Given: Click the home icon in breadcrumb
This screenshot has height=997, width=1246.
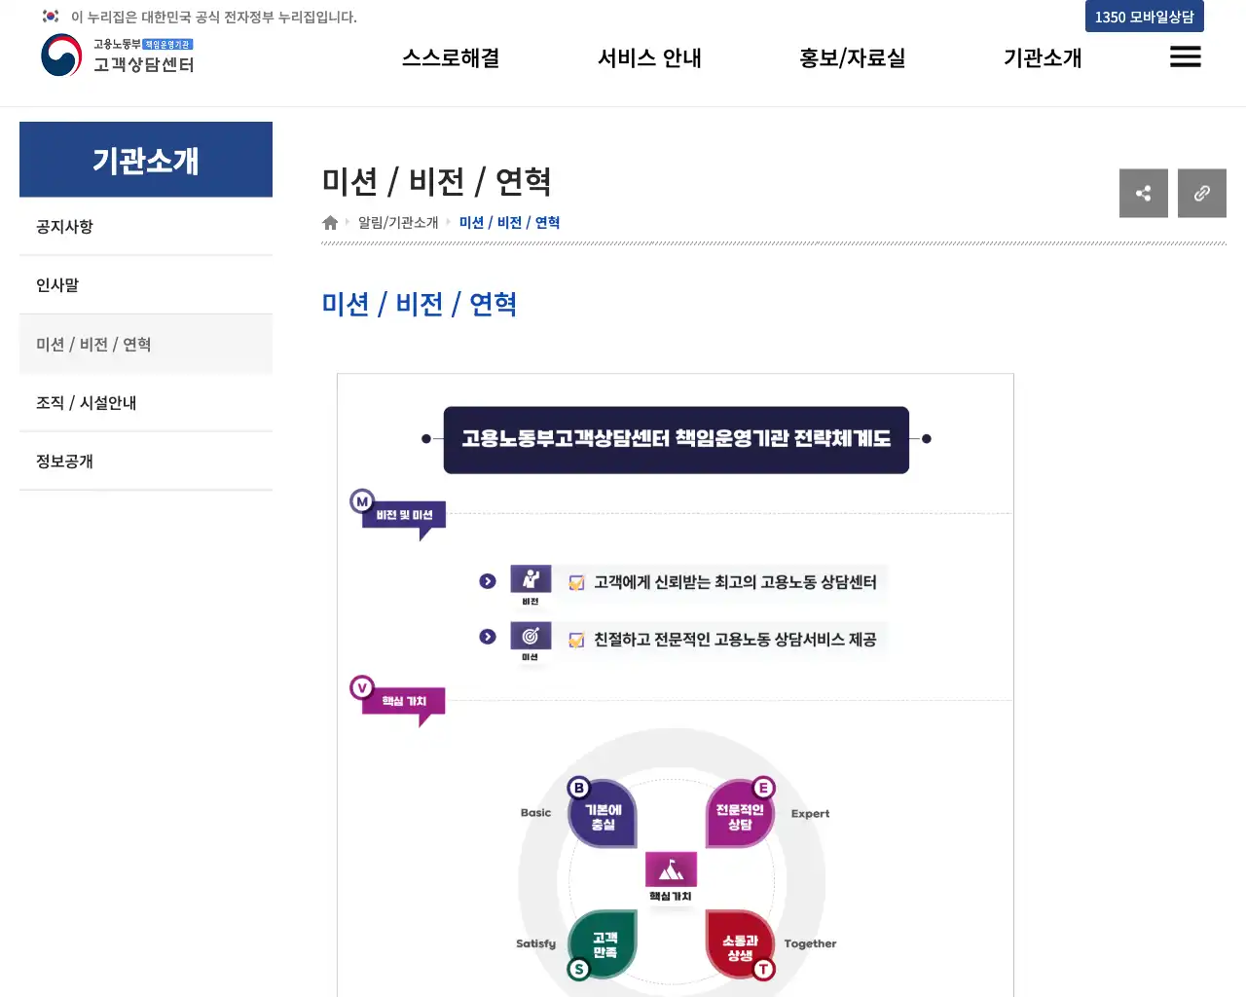Looking at the screenshot, I should pyautogui.click(x=330, y=223).
